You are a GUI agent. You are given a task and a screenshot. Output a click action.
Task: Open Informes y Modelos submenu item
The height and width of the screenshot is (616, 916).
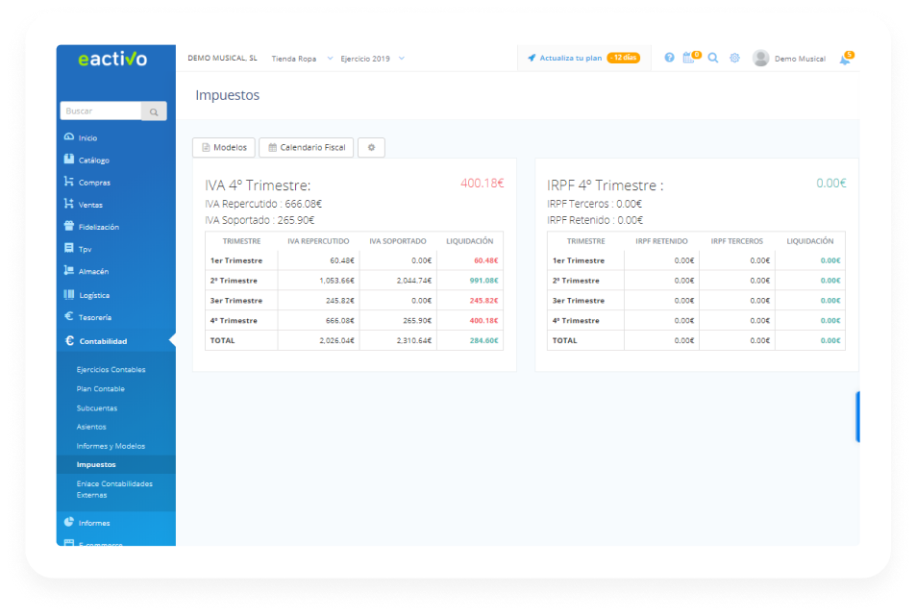(111, 446)
